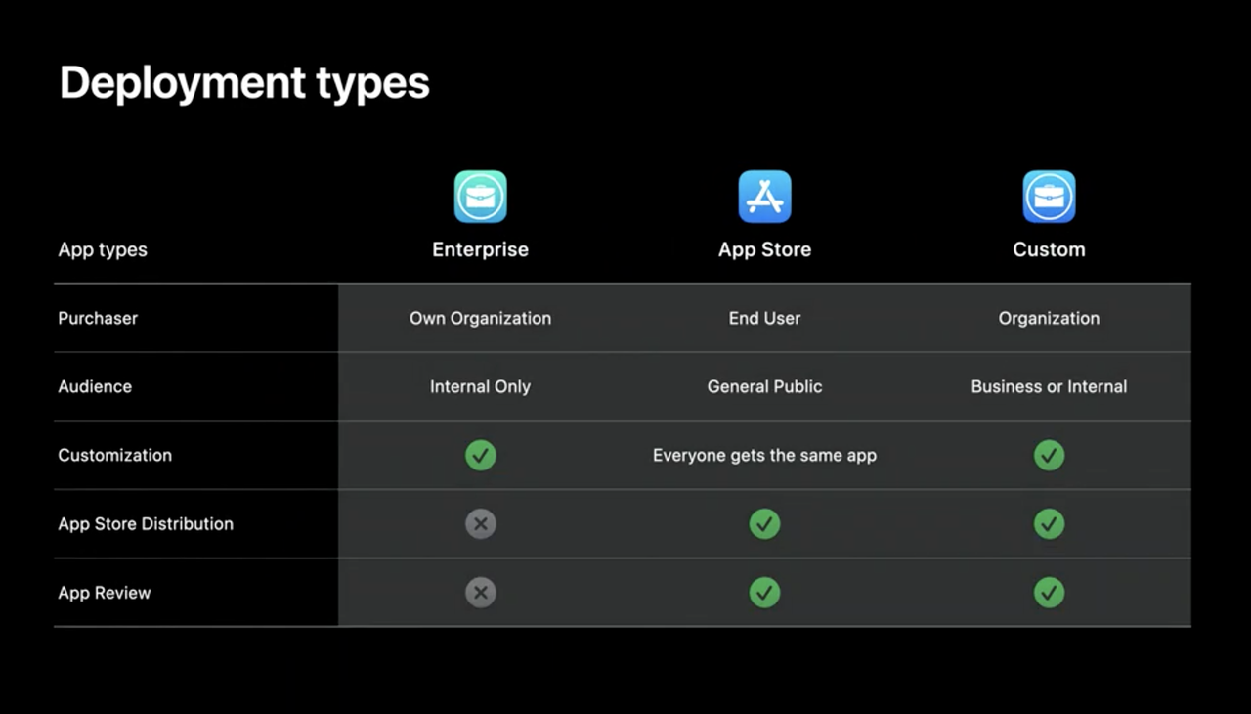Click Custom Customization green checkmark

1049,455
